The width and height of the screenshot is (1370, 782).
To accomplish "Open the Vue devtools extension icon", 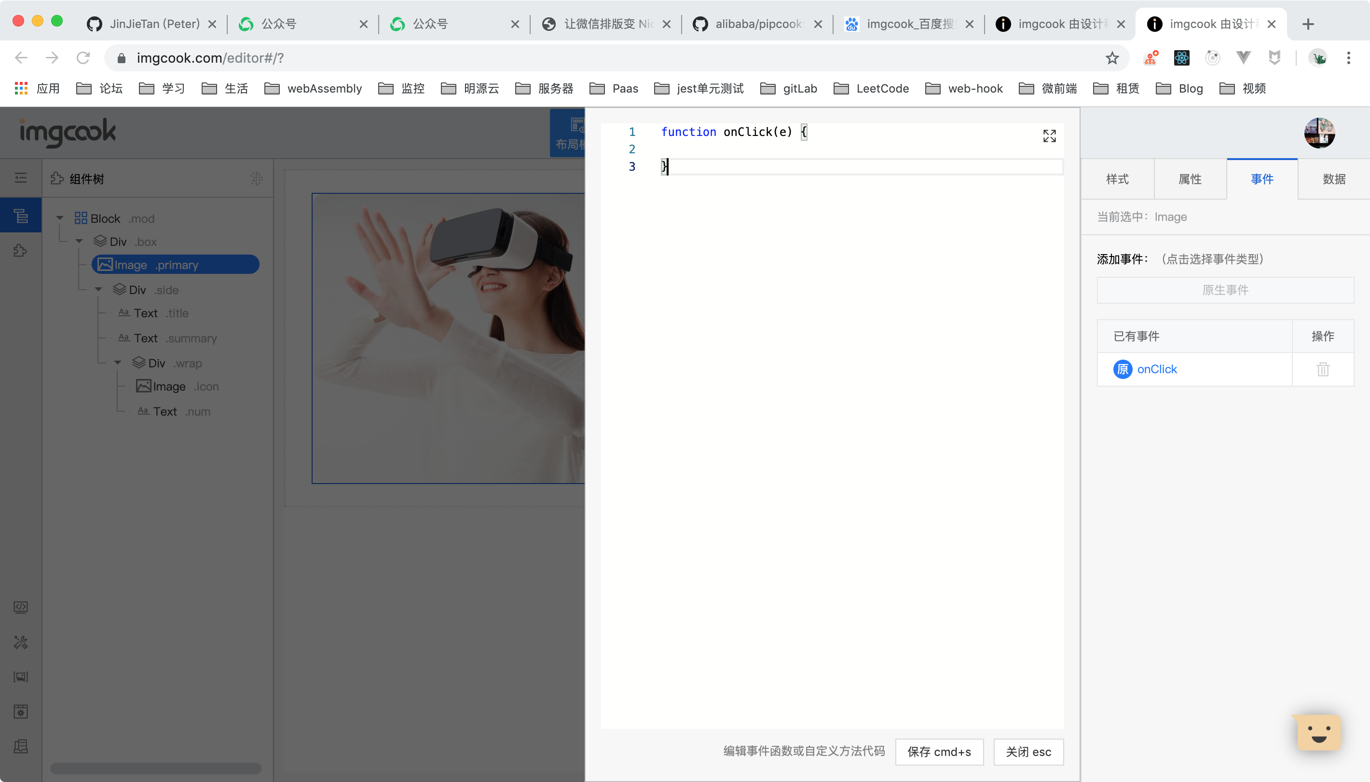I will (1243, 58).
